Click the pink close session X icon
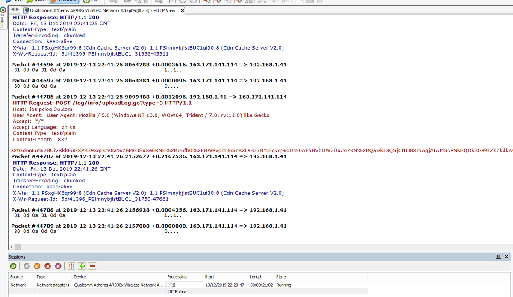The width and height of the screenshot is (513, 297). [x=58, y=266]
